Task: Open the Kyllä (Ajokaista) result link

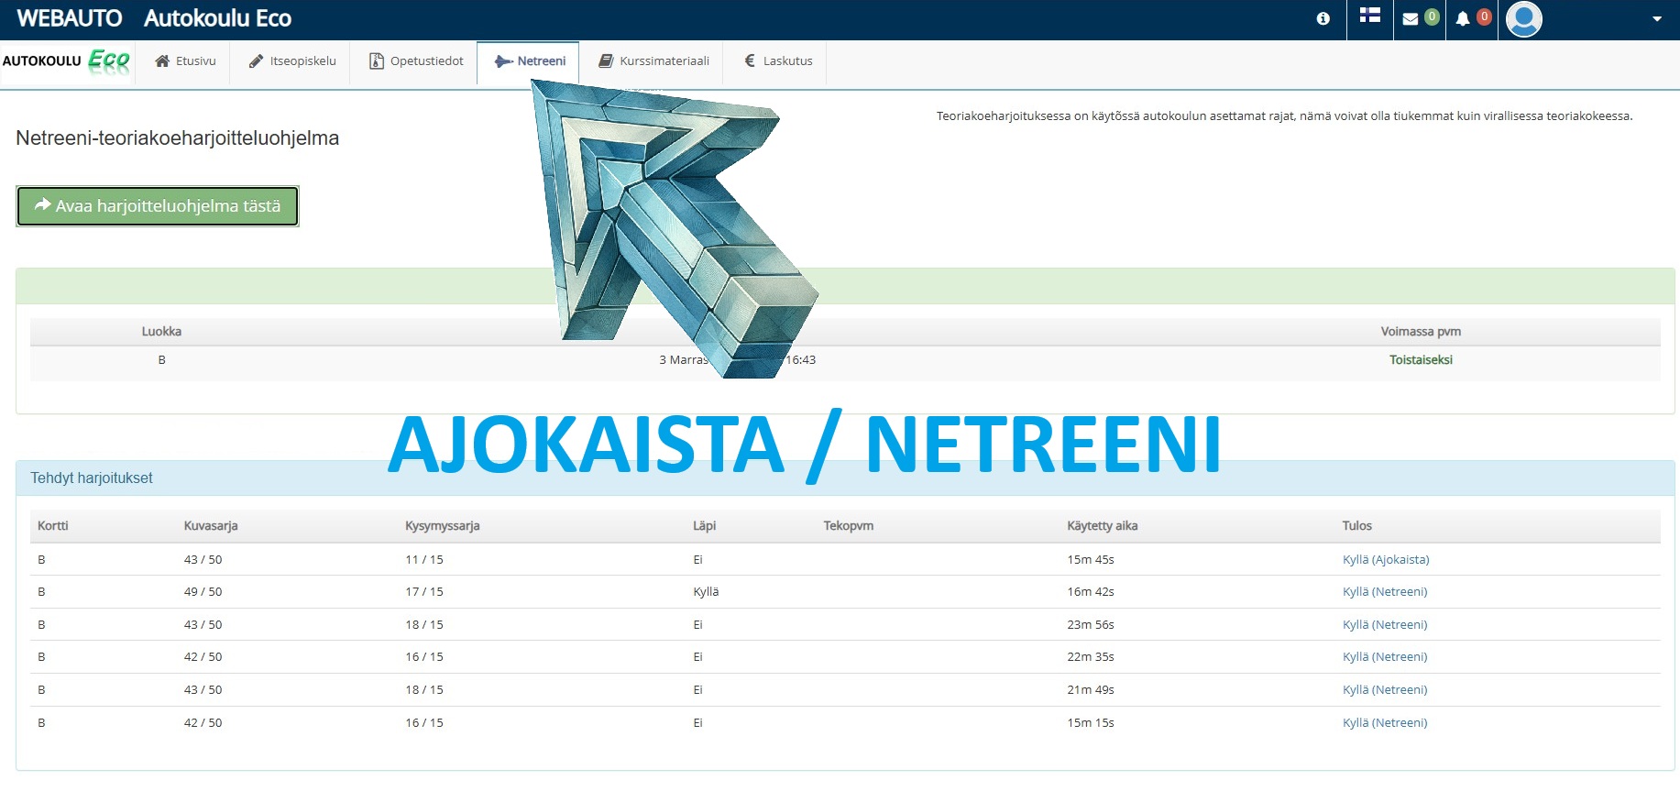Action: point(1385,560)
